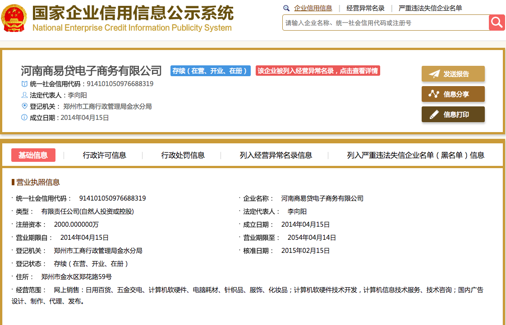Click the paper plane send report icon
Viewport: 506px width, 325px height.
pyautogui.click(x=434, y=74)
